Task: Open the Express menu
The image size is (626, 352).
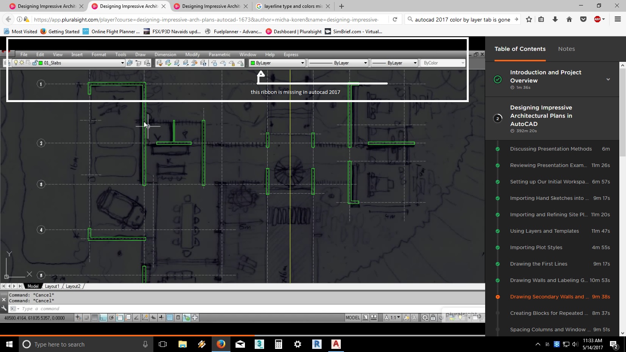Action: [x=291, y=54]
